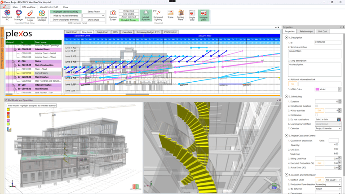345x194 pixels.
Task: Tick the Conditioned duration checkbox
Action: [x=316, y=106]
